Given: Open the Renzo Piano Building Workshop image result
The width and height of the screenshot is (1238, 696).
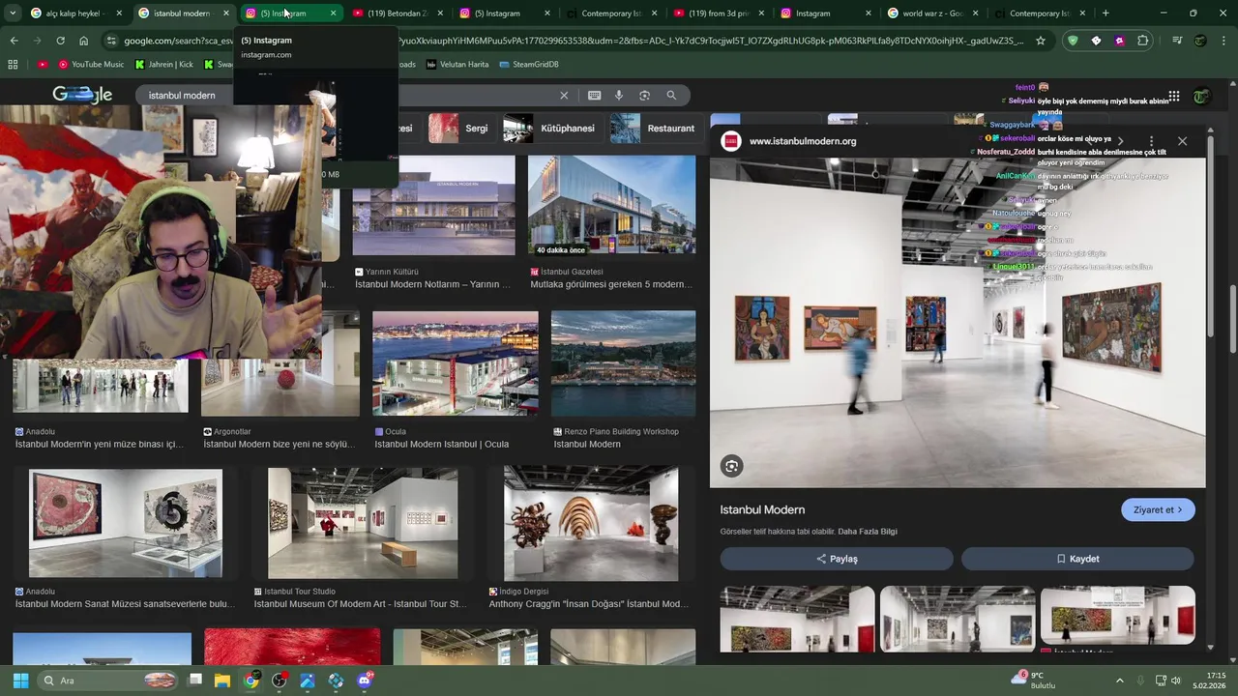Looking at the screenshot, I should point(623,363).
